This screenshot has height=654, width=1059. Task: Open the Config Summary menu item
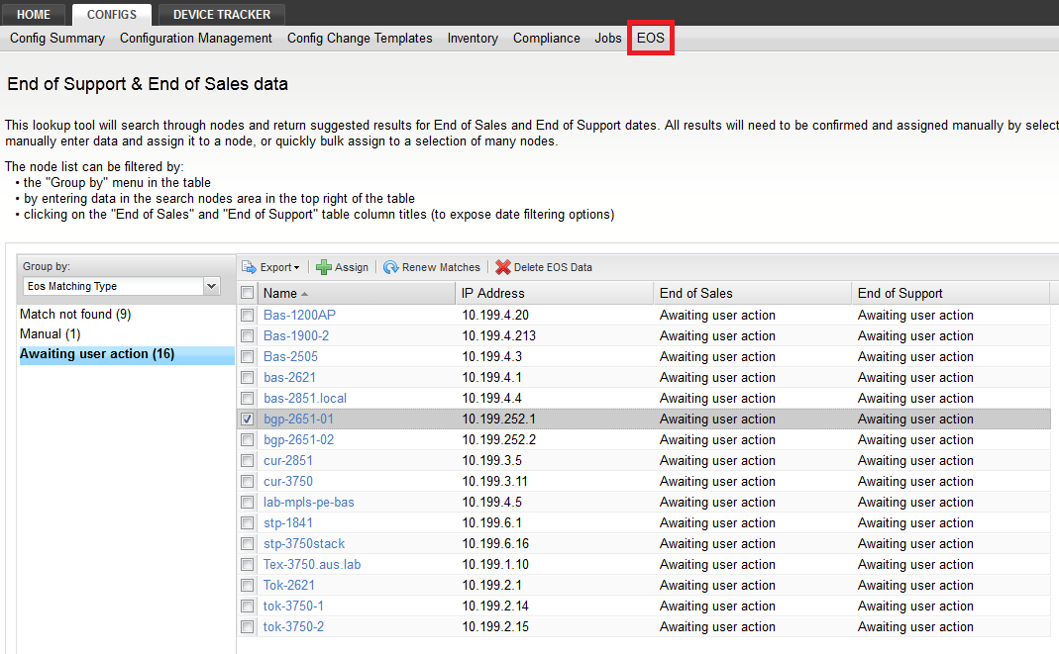(57, 39)
